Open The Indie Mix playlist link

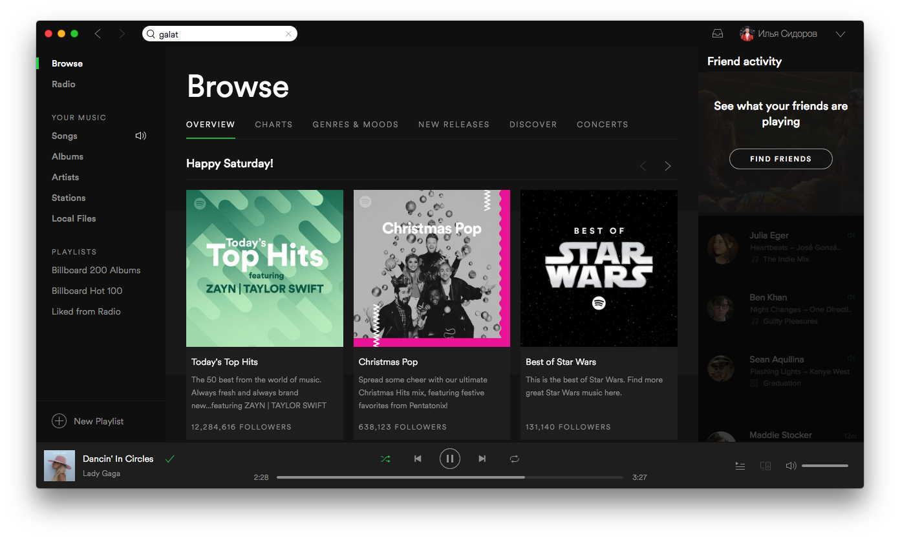point(786,259)
